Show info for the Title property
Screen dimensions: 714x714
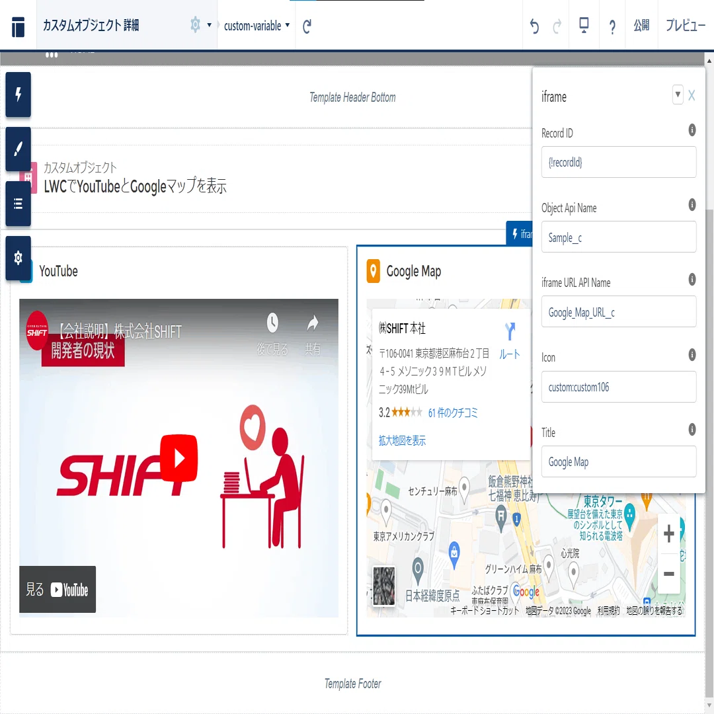pos(692,429)
